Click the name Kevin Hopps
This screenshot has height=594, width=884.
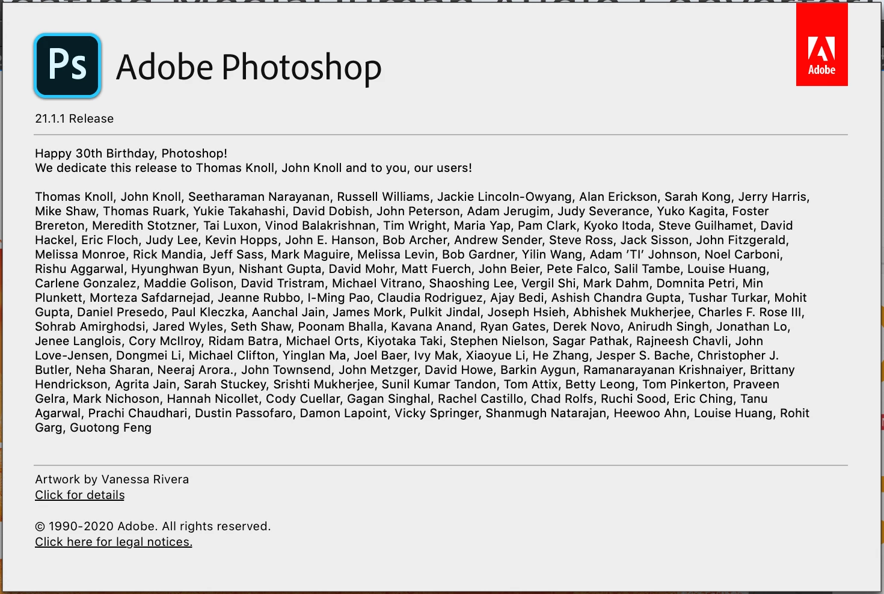click(242, 240)
